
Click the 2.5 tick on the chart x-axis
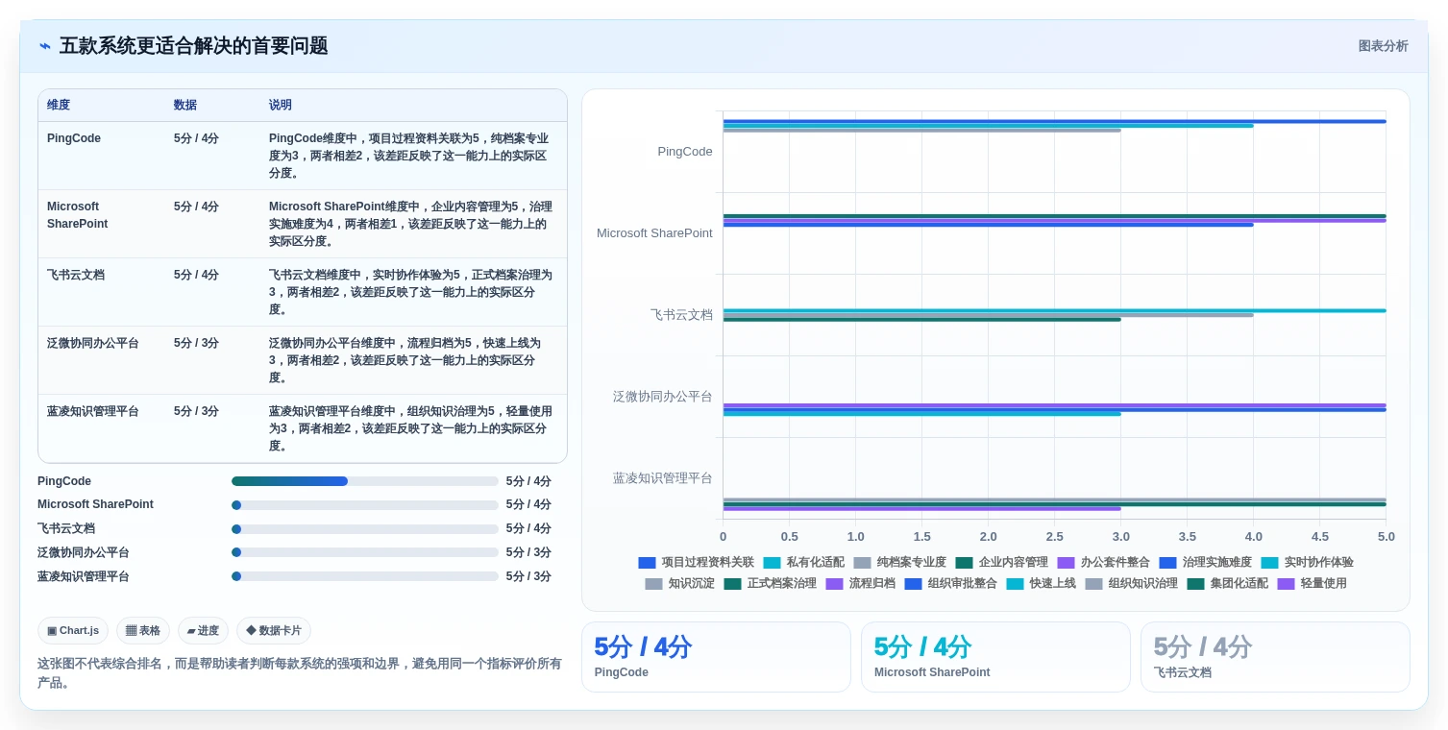click(1054, 537)
